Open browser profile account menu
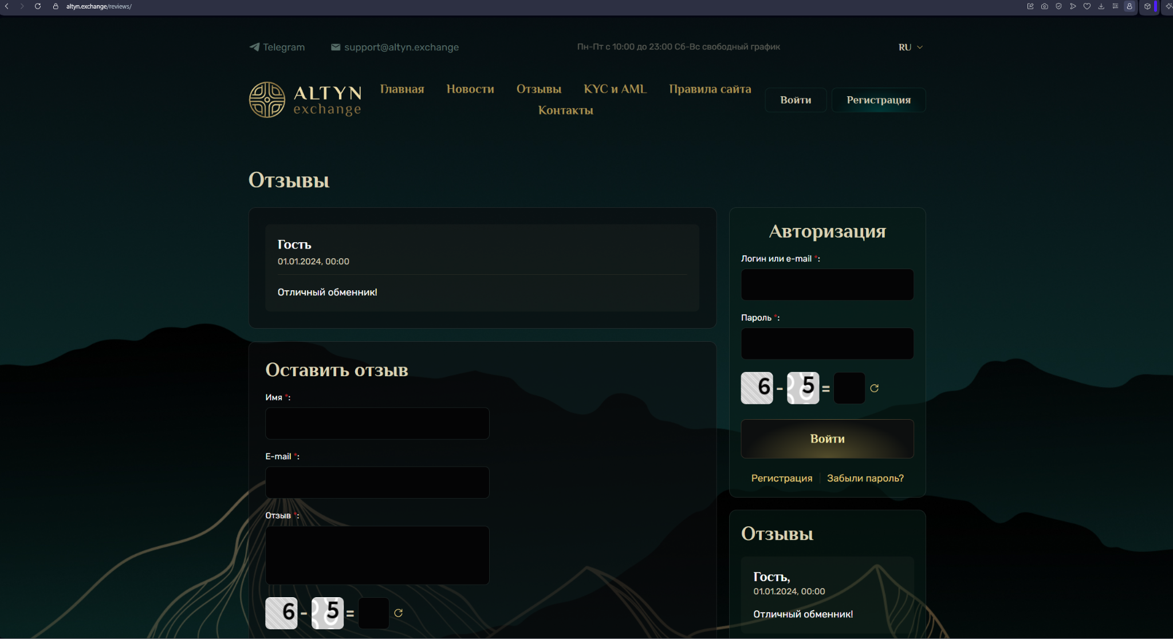This screenshot has height=639, width=1173. (1129, 6)
